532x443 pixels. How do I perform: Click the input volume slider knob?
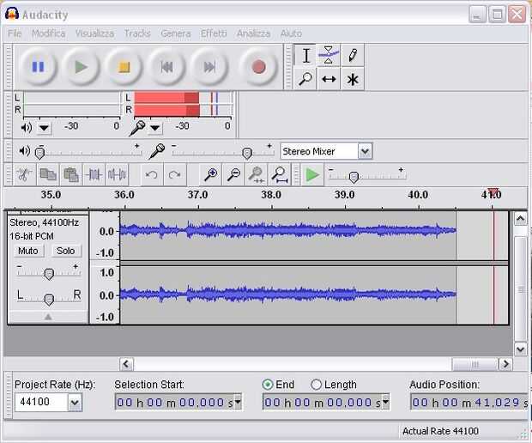247,153
